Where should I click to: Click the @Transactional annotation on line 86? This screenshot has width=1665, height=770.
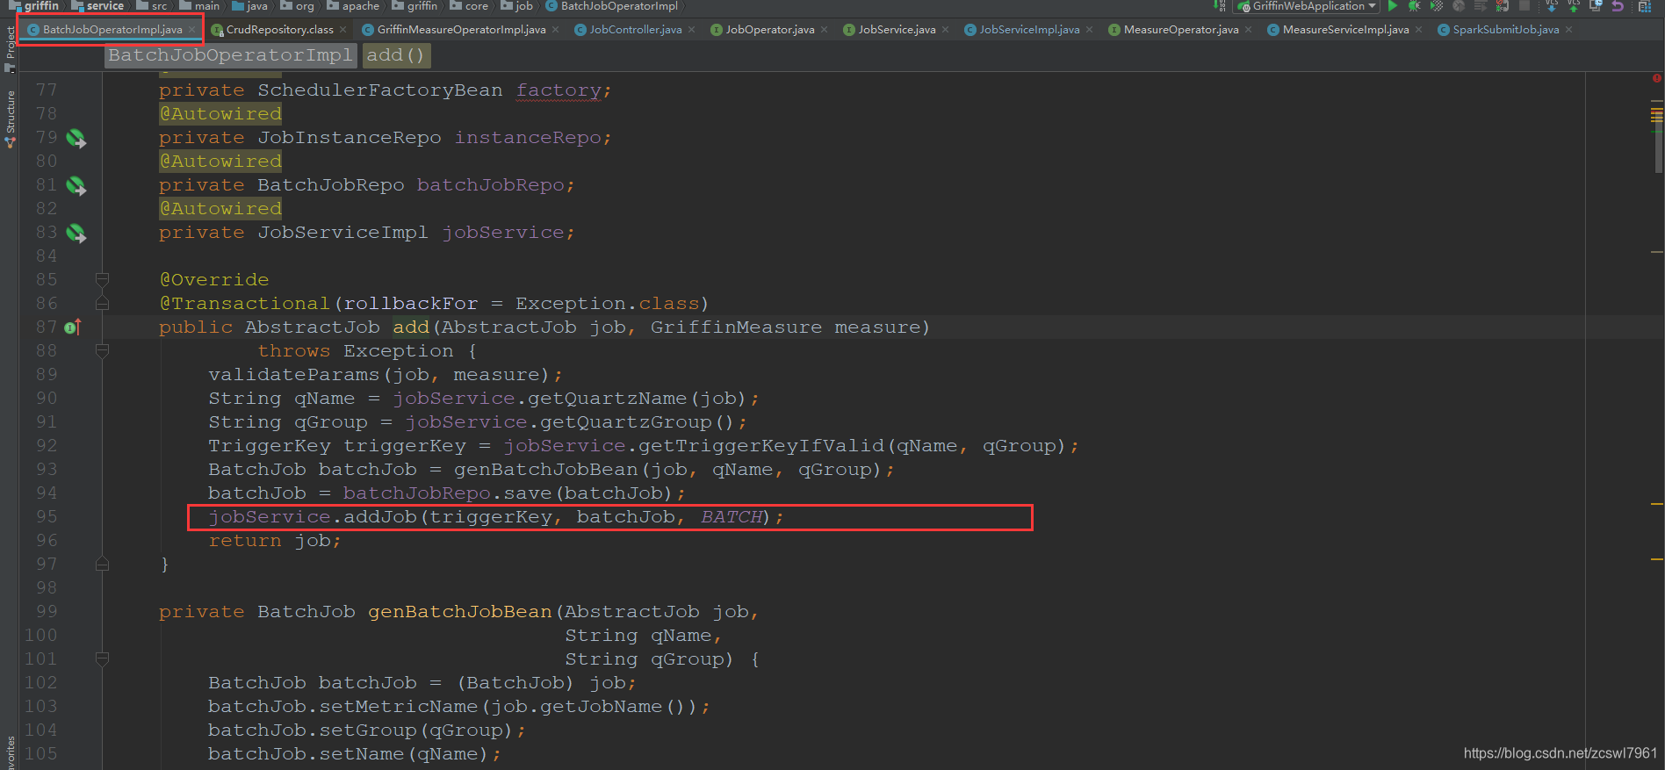(x=244, y=304)
